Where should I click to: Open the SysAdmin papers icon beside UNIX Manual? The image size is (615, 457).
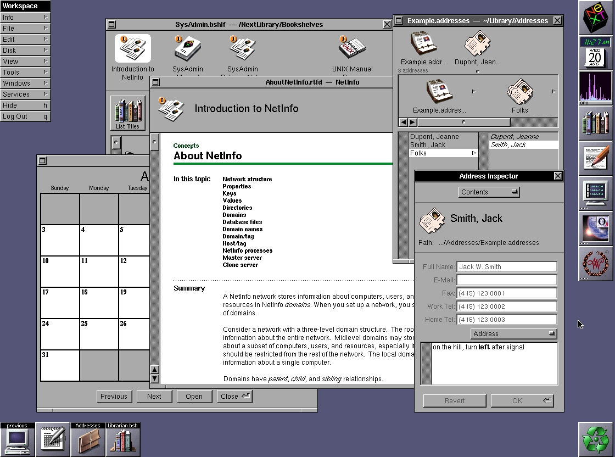(x=242, y=48)
